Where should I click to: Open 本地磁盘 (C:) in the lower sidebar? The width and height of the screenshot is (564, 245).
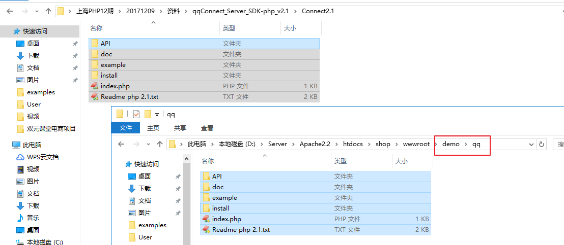44,242
